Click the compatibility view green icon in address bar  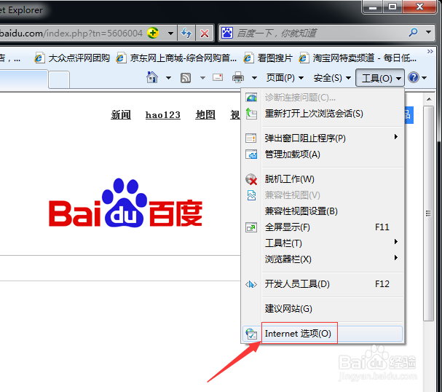[153, 33]
